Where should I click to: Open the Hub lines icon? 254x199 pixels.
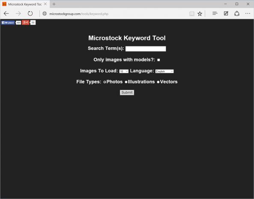pyautogui.click(x=215, y=13)
